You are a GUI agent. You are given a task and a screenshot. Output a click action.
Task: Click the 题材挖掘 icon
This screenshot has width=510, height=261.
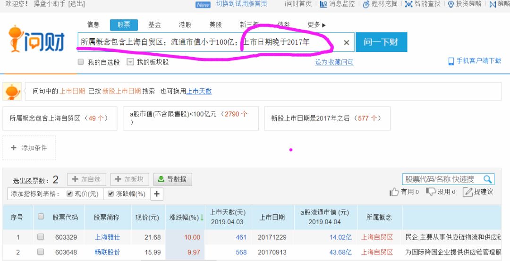pos(366,4)
